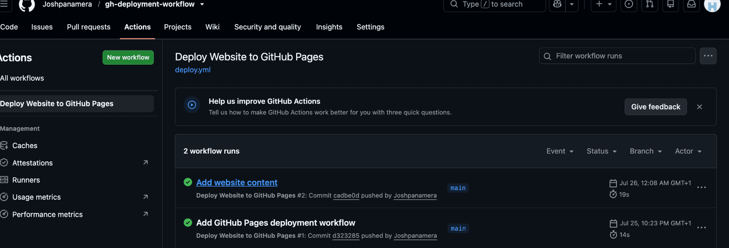Screen dimensions: 729x248
Task: Click the top search bar
Action: [494, 4]
